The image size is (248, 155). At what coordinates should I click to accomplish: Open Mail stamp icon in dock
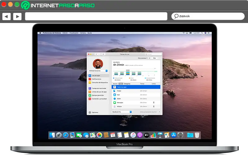(x=72, y=135)
